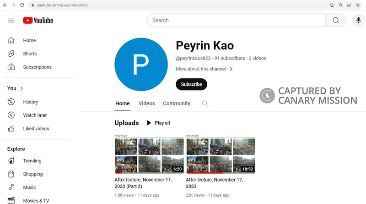Search within channel using magnifier icon

[205, 103]
